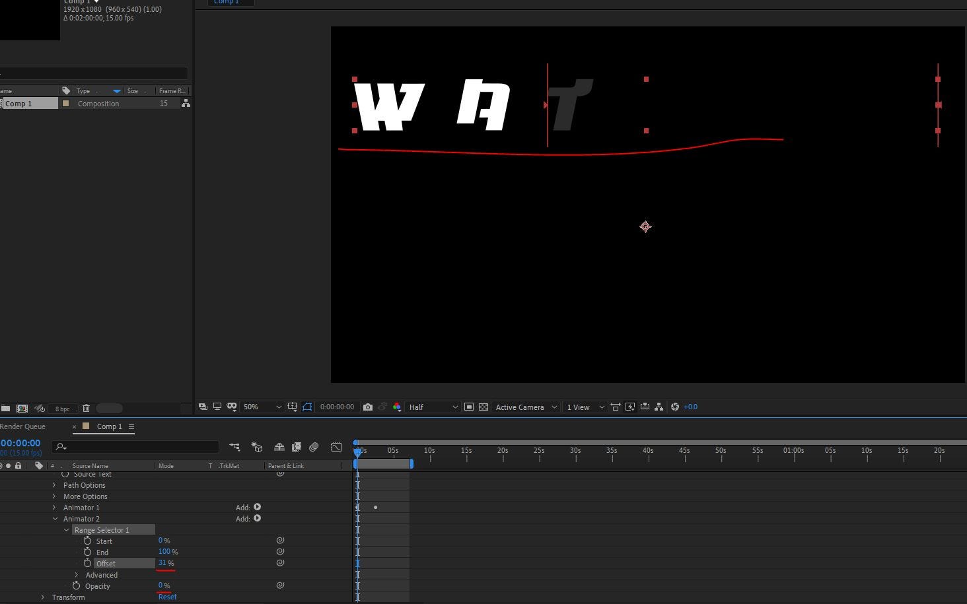Open the grid and guide options icon
Image resolution: width=967 pixels, height=604 pixels.
292,407
